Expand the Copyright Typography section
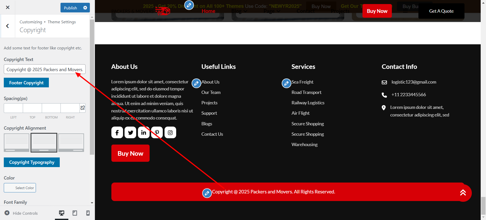This screenshot has width=486, height=220. [x=32, y=162]
